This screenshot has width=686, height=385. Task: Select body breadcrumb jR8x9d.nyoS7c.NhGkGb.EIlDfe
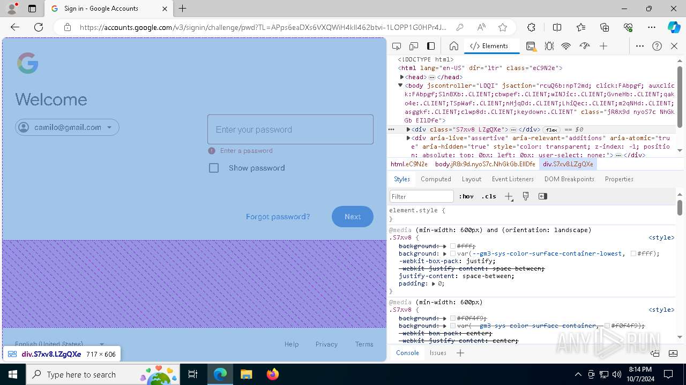(485, 164)
